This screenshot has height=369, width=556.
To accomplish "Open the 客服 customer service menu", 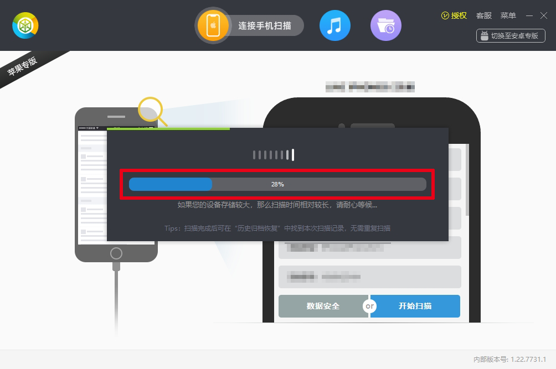I will click(x=484, y=15).
